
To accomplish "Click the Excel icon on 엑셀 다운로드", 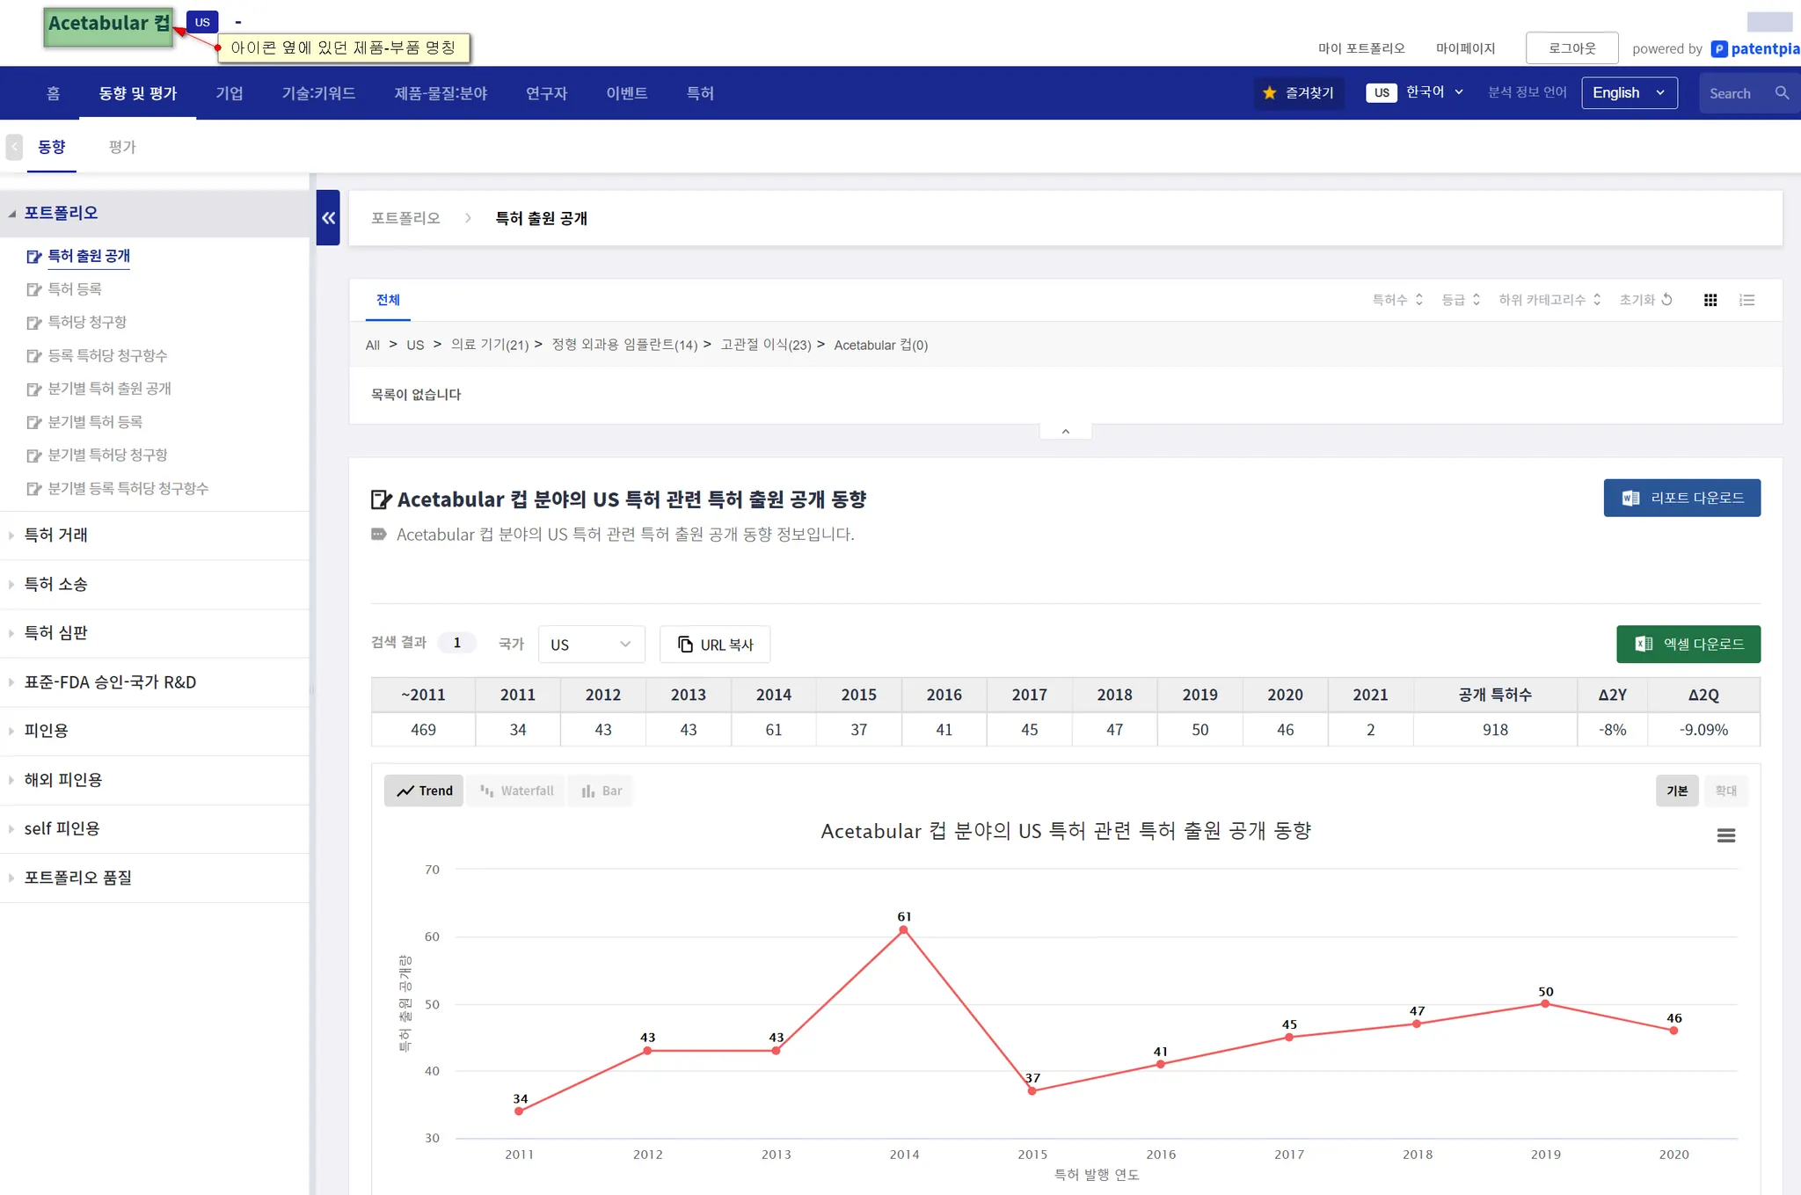I will 1643,644.
